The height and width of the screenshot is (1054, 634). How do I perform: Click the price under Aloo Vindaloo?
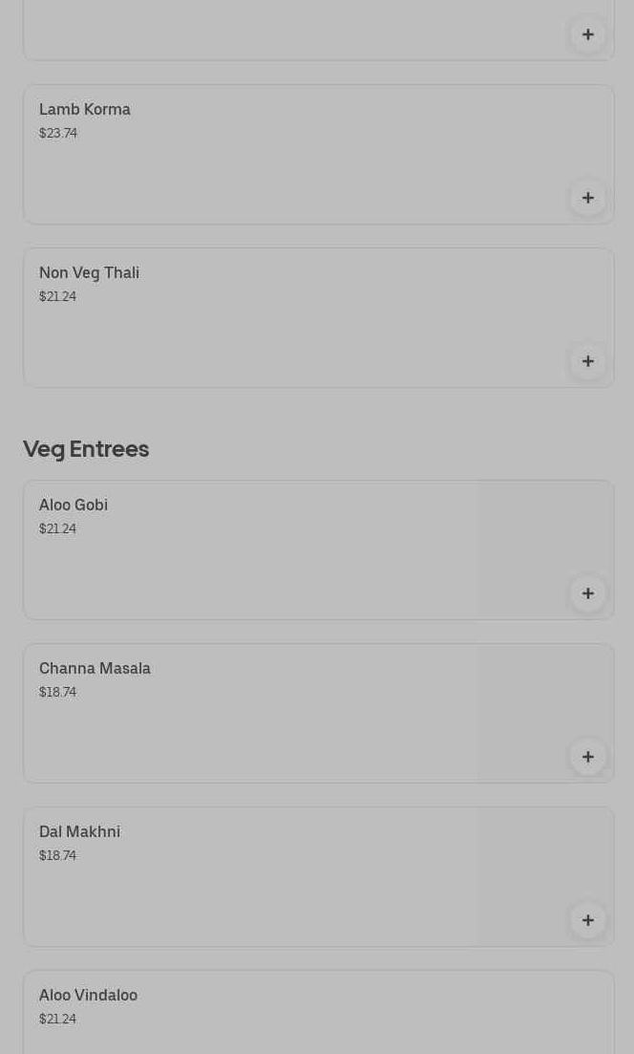click(57, 1019)
